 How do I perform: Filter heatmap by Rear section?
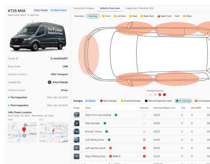133,16
